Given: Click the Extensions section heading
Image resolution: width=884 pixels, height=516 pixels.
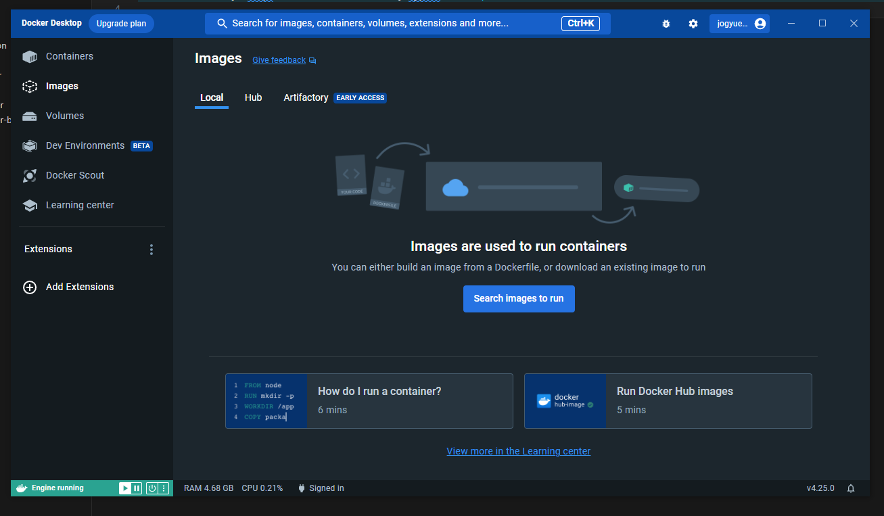Looking at the screenshot, I should 48,250.
